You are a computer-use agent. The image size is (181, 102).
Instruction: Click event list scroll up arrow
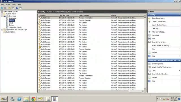tap(145, 15)
